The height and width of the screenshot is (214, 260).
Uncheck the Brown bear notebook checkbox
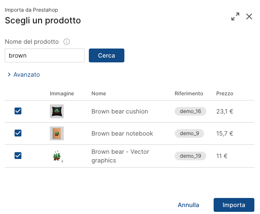click(x=18, y=133)
